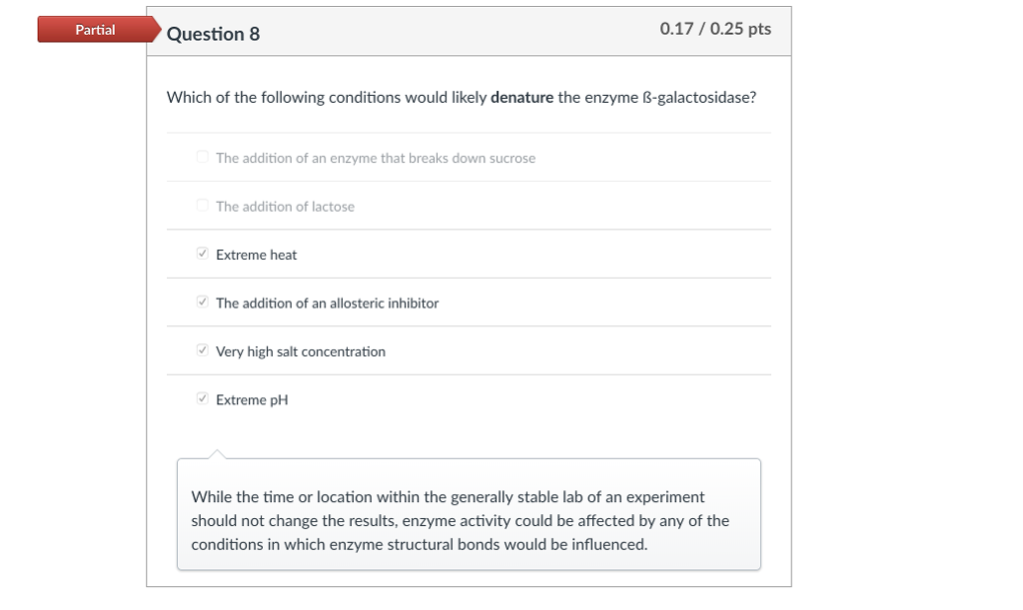
Task: Click the sucrose enzyme answer label text
Action: click(x=376, y=158)
